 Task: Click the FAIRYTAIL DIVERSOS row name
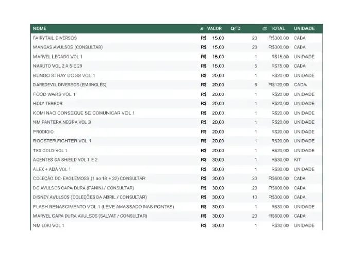[55, 38]
